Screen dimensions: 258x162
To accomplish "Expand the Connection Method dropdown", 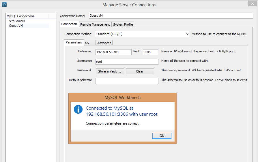I will [x=142, y=34].
